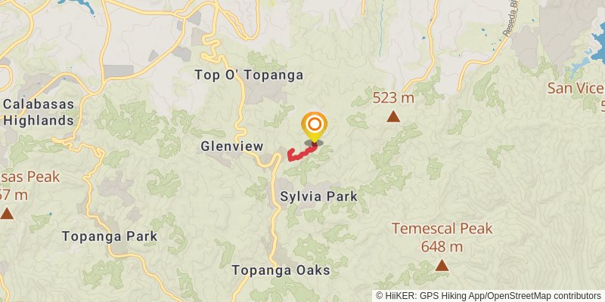
Task: Click the San Vicente label at right edge
Action: click(576, 88)
